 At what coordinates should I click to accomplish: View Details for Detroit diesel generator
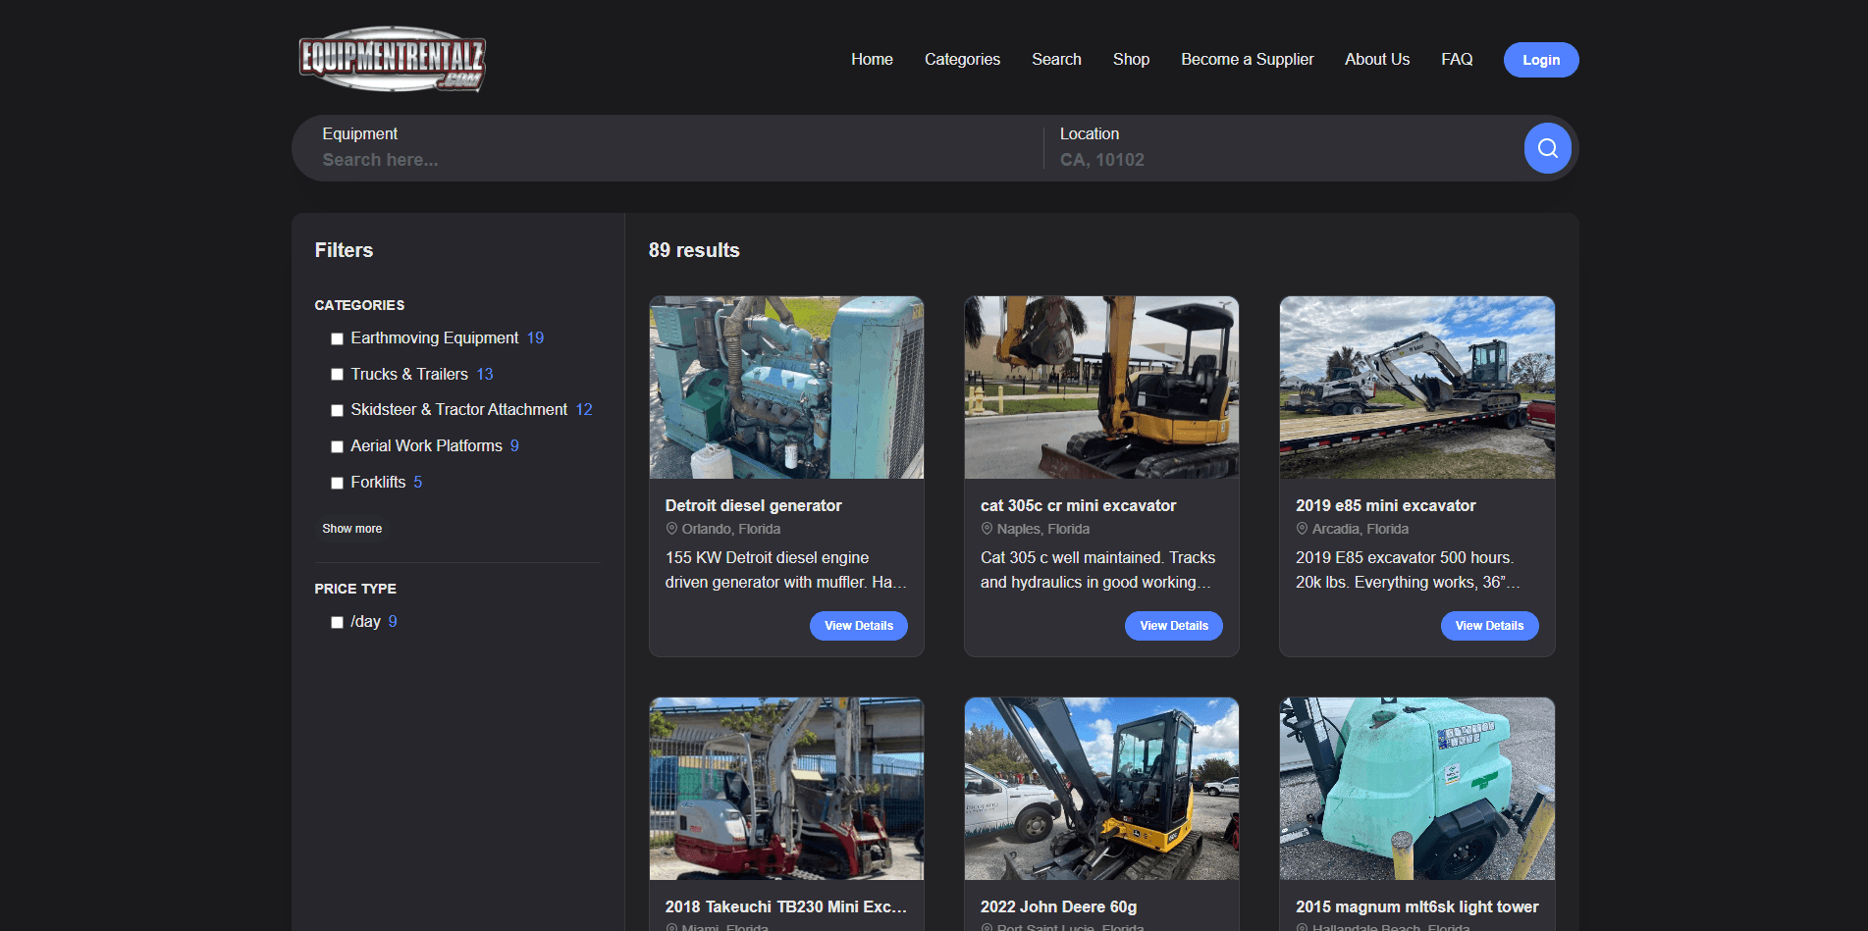coord(859,626)
